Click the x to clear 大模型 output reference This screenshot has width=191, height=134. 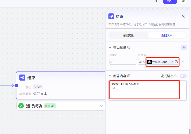pos(172,62)
